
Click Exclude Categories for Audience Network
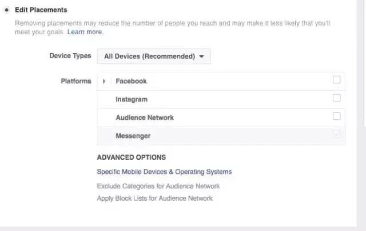(158, 186)
